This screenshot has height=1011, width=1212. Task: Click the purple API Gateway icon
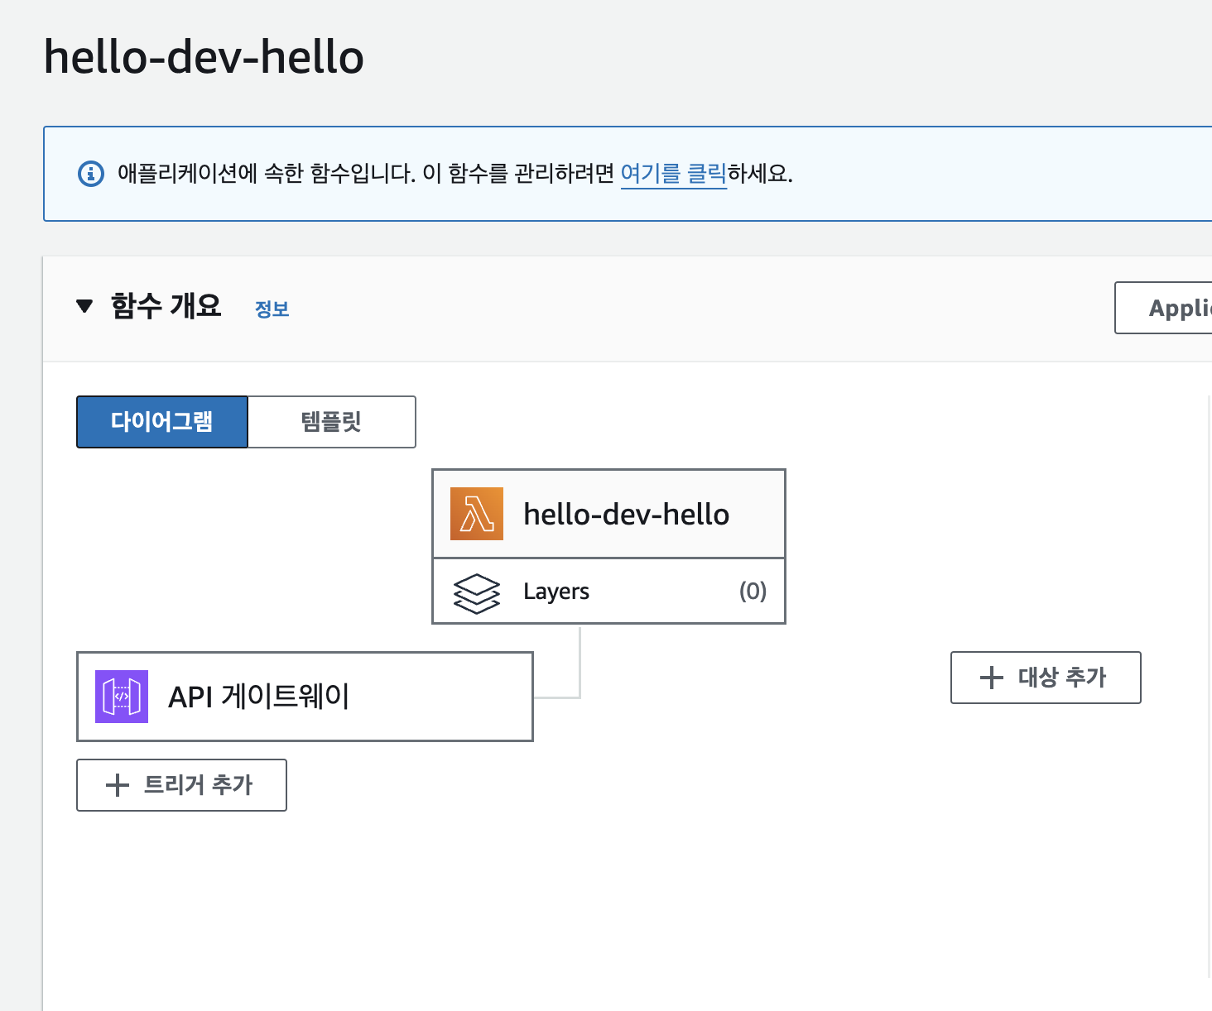pyautogui.click(x=122, y=697)
